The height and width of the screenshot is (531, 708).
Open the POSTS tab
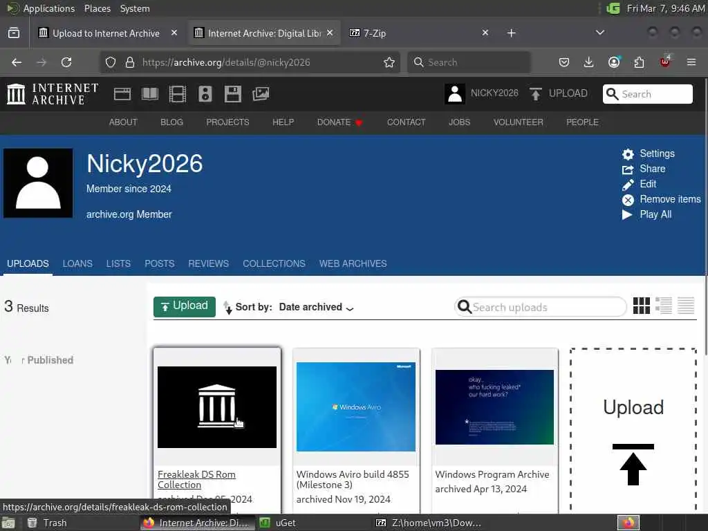[160, 263]
